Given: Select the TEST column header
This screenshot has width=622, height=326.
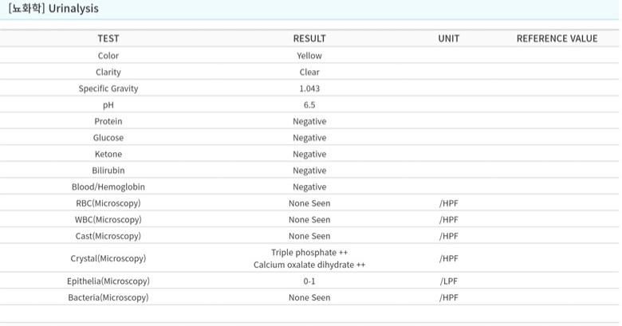Looking at the screenshot, I should tap(108, 38).
